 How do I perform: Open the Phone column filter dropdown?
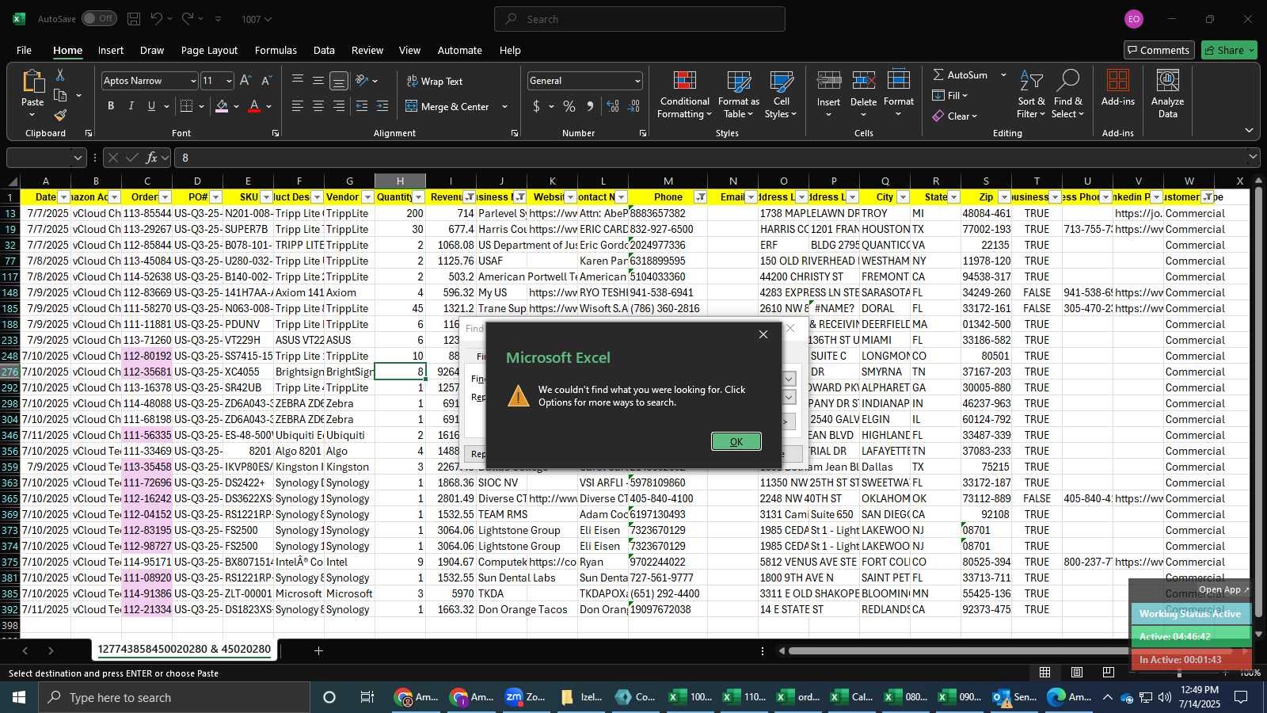point(700,197)
